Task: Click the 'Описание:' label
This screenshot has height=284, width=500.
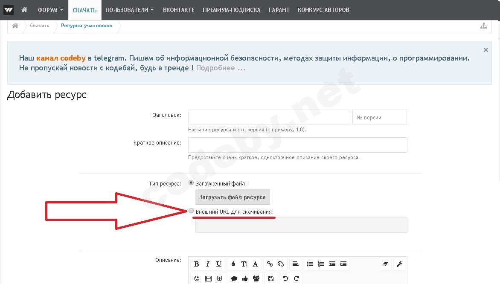Action: tap(169, 260)
